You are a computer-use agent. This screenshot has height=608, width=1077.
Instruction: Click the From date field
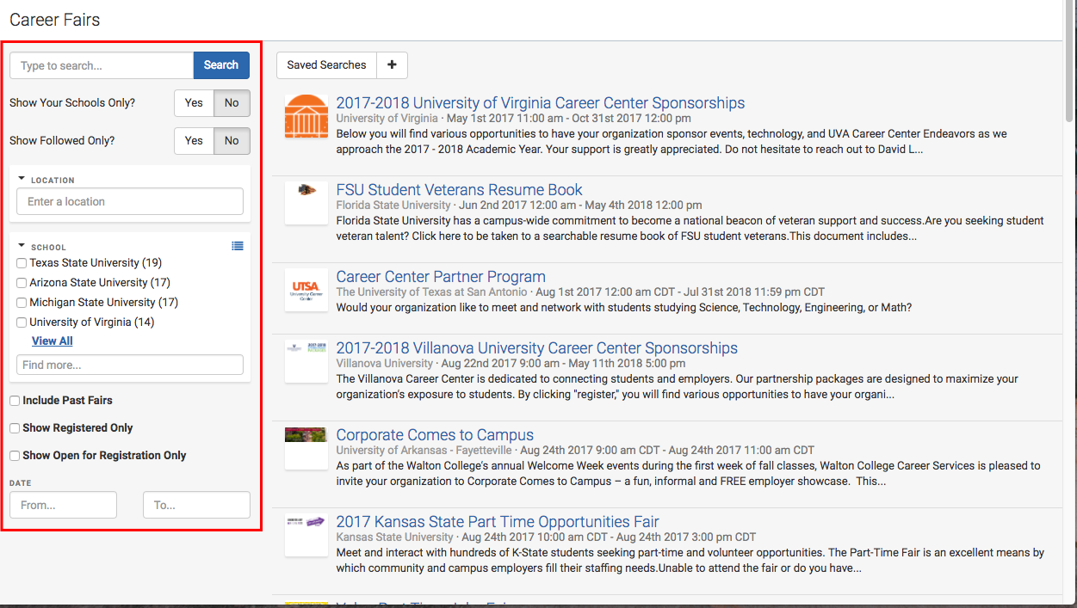click(63, 505)
